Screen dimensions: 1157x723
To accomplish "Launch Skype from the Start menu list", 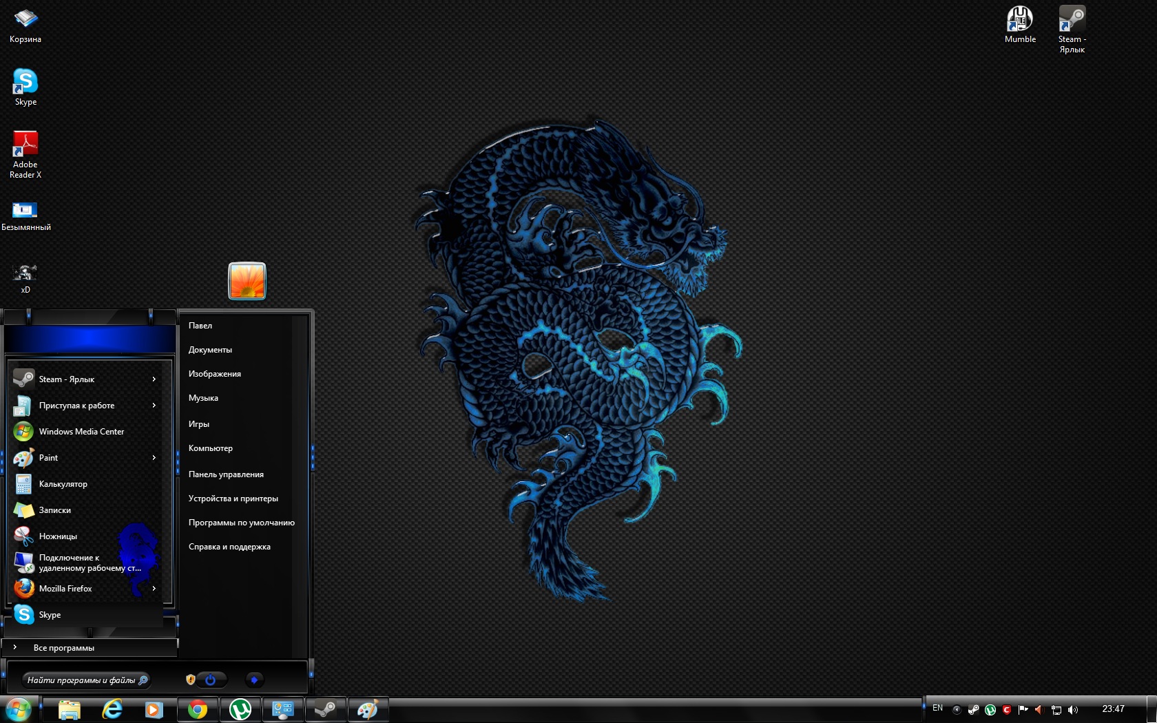I will [87, 615].
